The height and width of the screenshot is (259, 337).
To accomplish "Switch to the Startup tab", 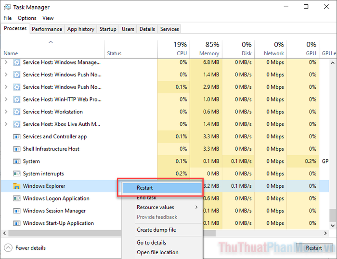I will tap(108, 29).
